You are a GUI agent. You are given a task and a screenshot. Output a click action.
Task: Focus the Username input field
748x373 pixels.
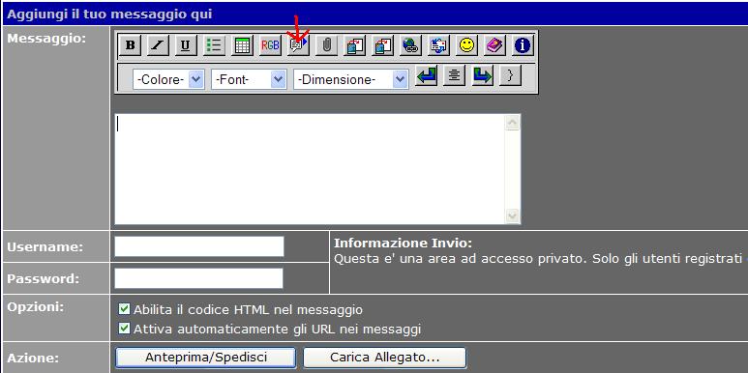click(x=199, y=246)
